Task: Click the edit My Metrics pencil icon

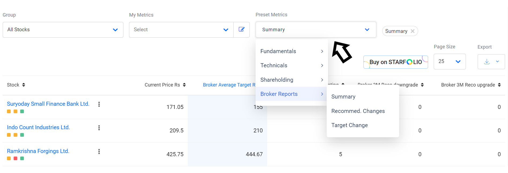Action: point(241,30)
